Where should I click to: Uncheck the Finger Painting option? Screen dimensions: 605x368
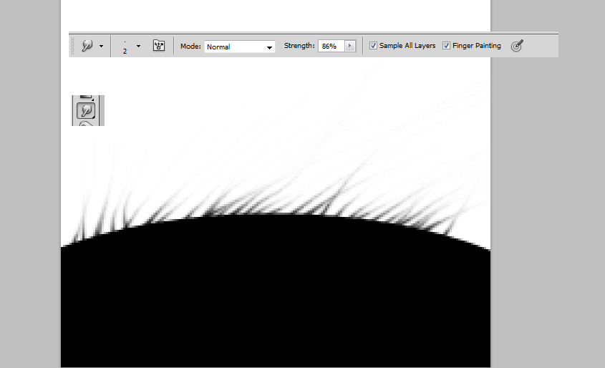tap(447, 46)
